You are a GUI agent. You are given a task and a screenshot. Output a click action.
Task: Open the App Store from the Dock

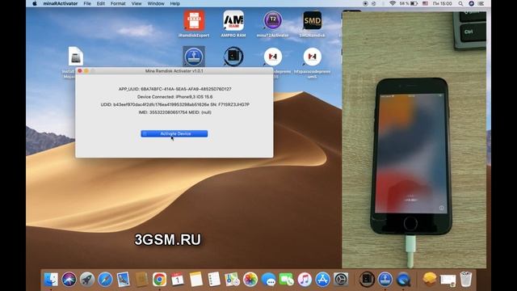click(323, 280)
